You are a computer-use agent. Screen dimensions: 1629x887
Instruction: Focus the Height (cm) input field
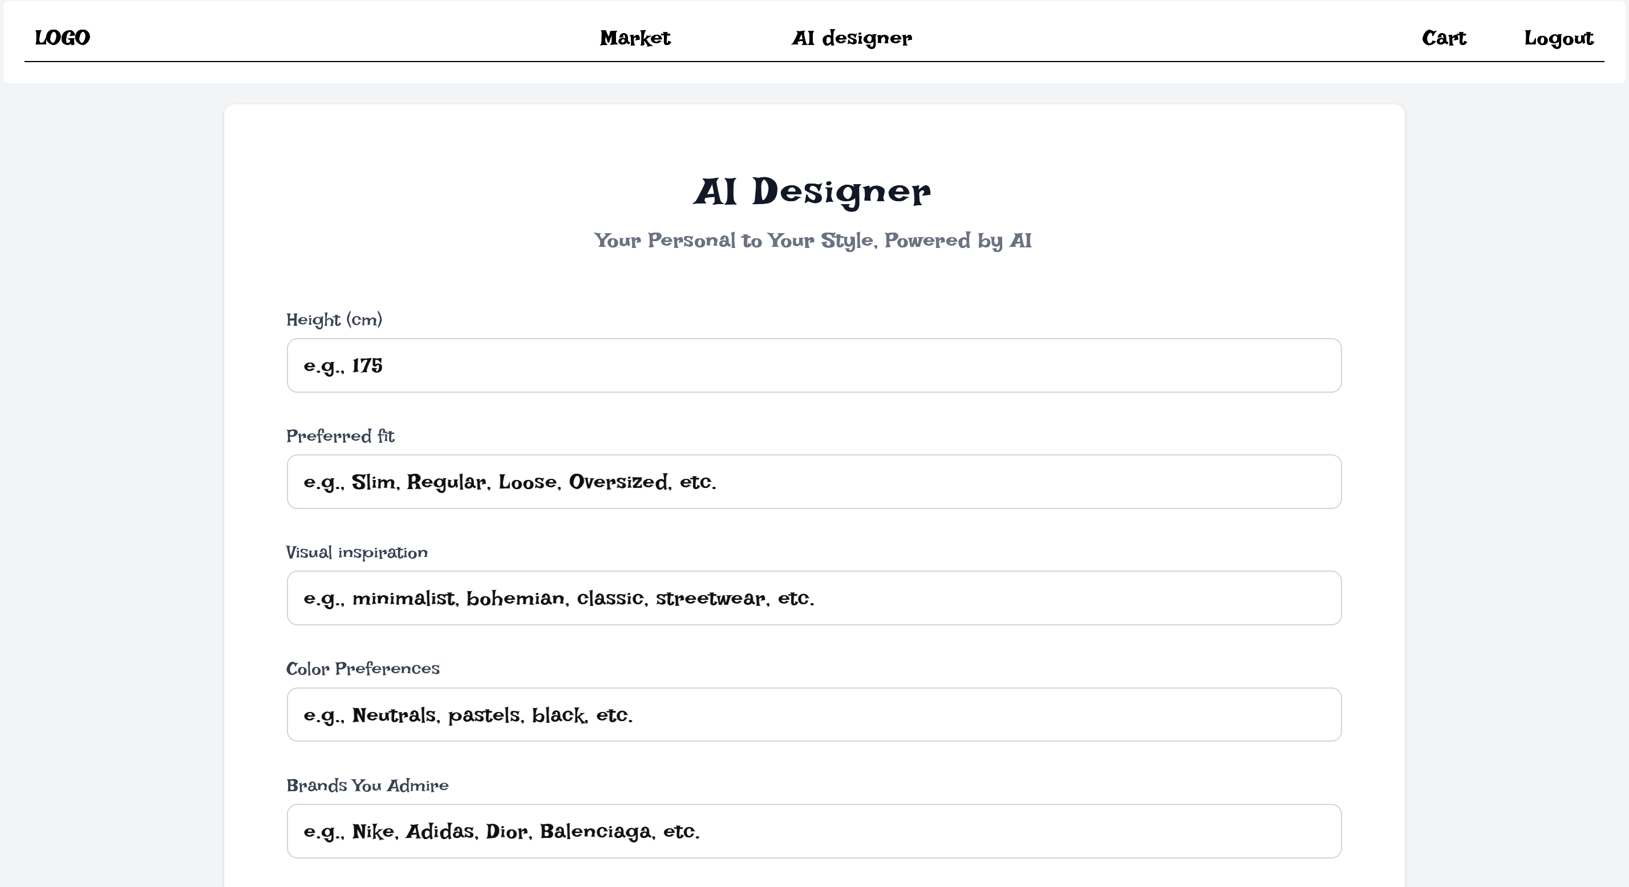tap(814, 365)
